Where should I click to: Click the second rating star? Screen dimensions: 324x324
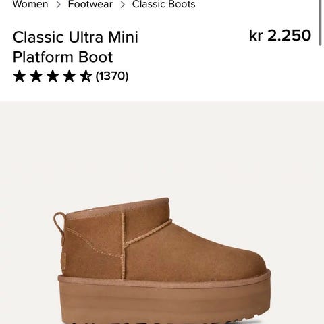click(x=36, y=76)
